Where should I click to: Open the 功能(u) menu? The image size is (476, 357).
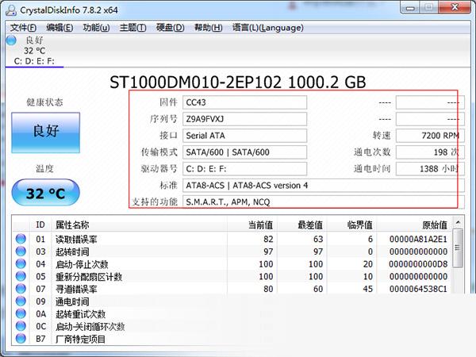pos(96,28)
